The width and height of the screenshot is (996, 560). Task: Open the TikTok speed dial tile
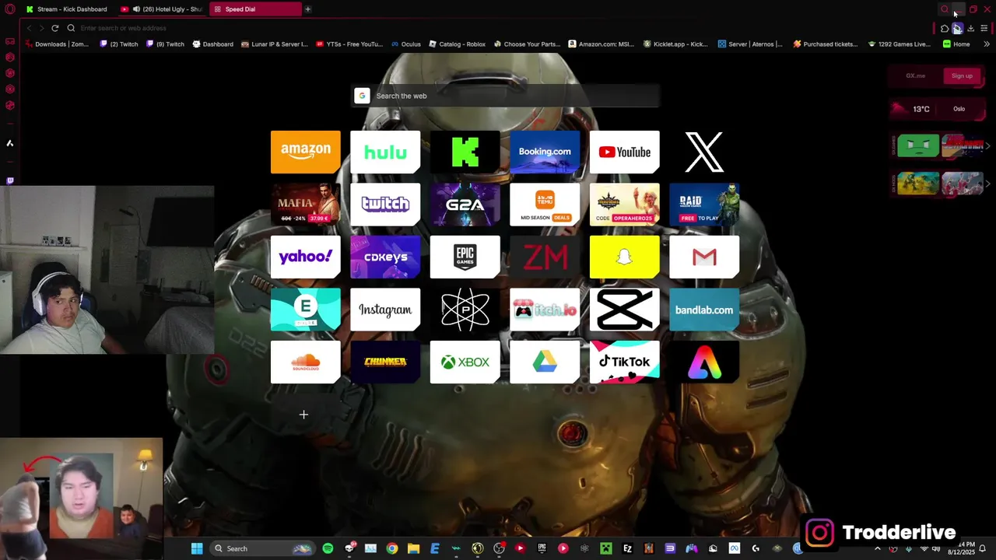(624, 362)
